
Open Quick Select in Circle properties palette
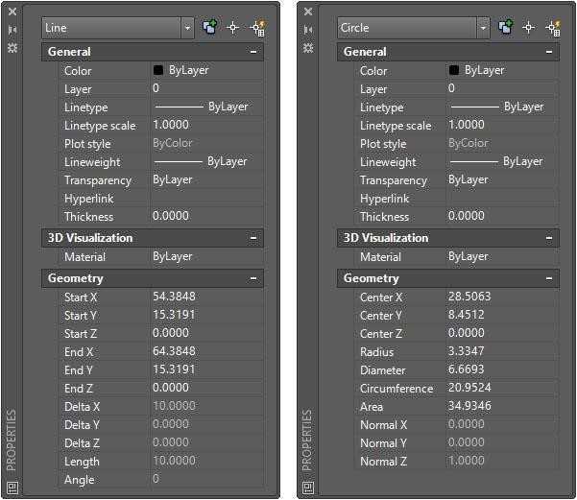pyautogui.click(x=553, y=28)
